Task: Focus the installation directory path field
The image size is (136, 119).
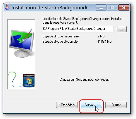Action: pyautogui.click(x=78, y=29)
